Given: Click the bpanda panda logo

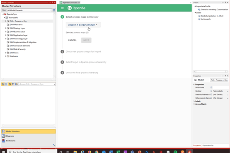Looking at the screenshot, I should coord(70,8).
